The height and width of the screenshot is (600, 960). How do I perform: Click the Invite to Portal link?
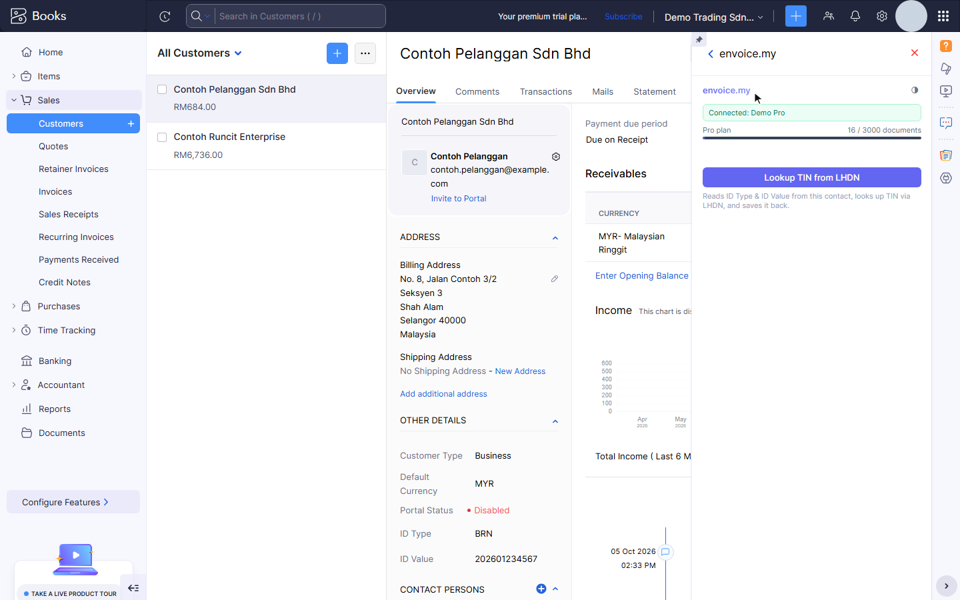459,199
